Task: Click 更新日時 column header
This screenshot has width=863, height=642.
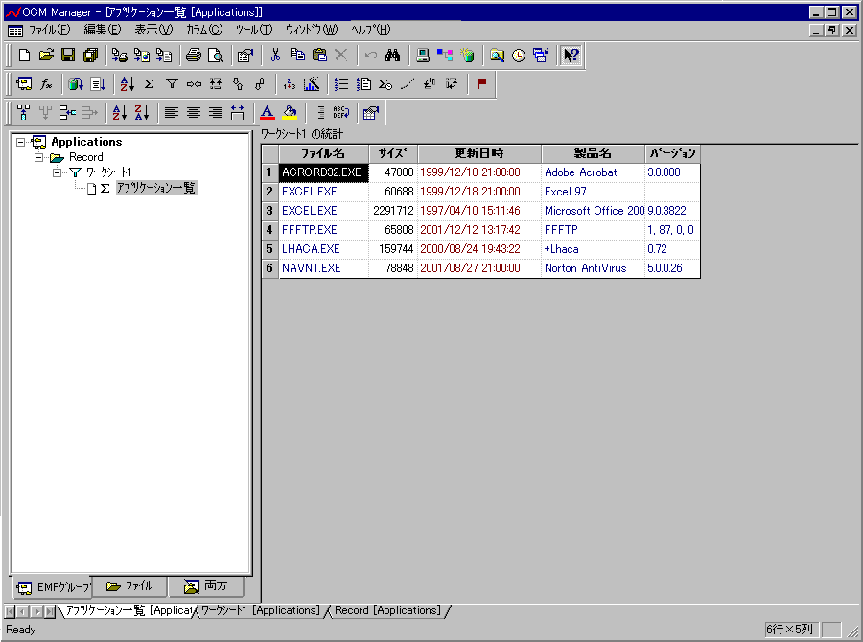Action: point(479,153)
